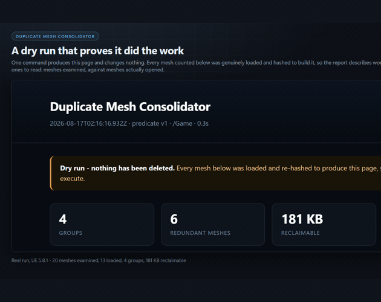Click the predicate v1 label
The image size is (381, 302).
(150, 123)
